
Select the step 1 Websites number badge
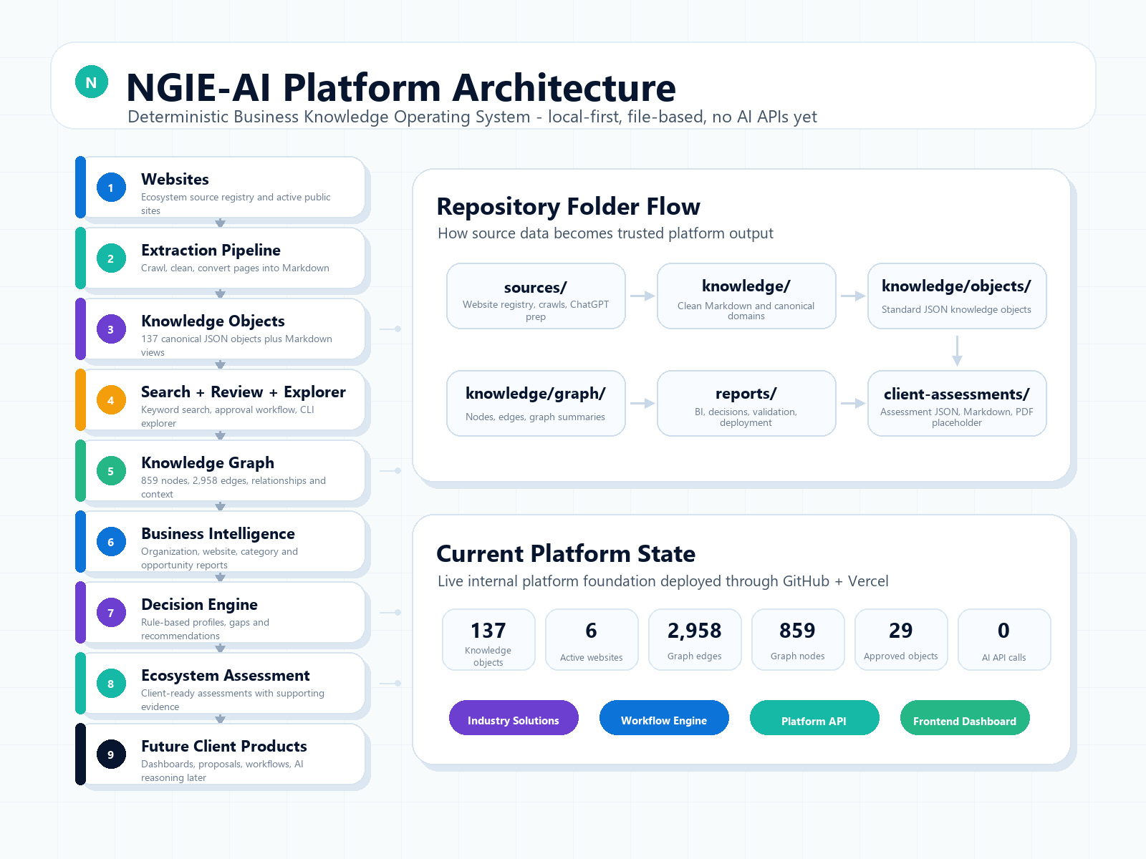point(111,188)
